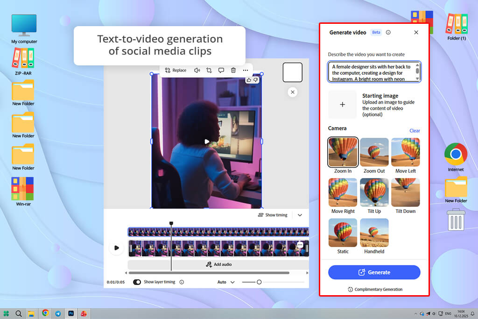Image resolution: width=478 pixels, height=319 pixels.
Task: Click the left trim handle of timeline clip
Action: coord(131,248)
